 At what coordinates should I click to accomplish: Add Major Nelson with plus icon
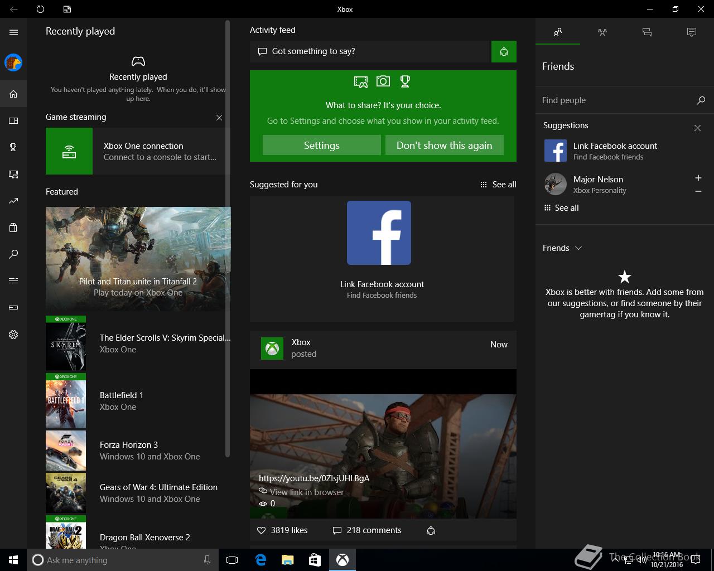click(698, 178)
